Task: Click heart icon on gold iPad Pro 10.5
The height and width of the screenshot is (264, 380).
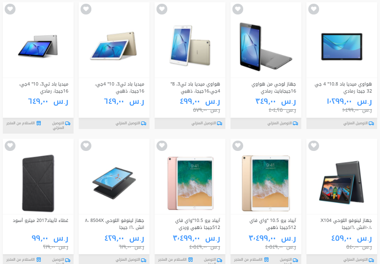Action: (x=238, y=146)
